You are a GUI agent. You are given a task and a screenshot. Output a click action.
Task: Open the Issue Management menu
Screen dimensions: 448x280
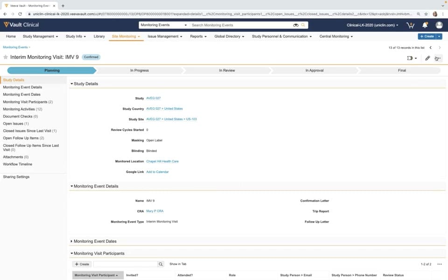[x=165, y=36]
